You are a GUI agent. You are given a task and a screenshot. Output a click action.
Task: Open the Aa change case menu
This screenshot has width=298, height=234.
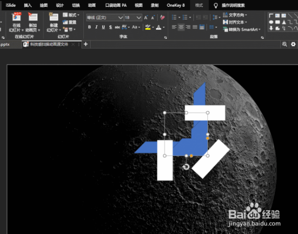[x=136, y=27]
